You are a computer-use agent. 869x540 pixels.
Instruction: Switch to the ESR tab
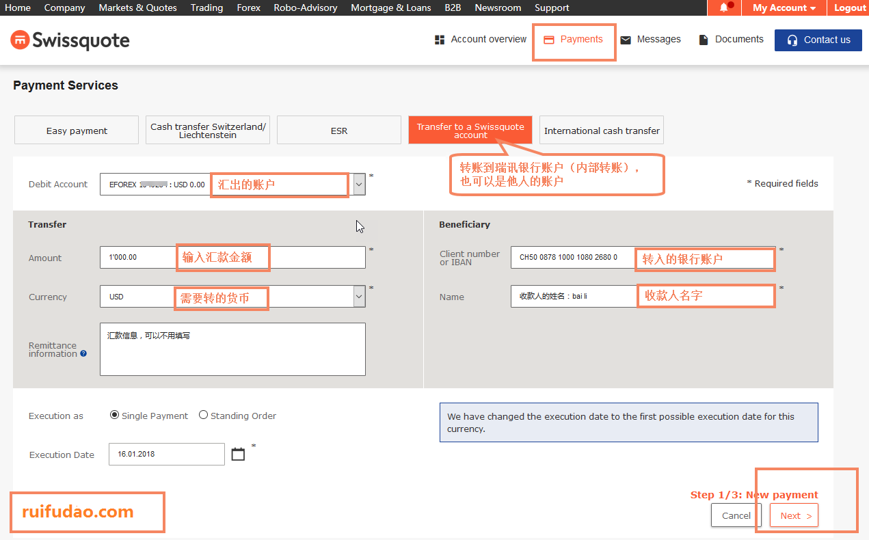(x=339, y=130)
